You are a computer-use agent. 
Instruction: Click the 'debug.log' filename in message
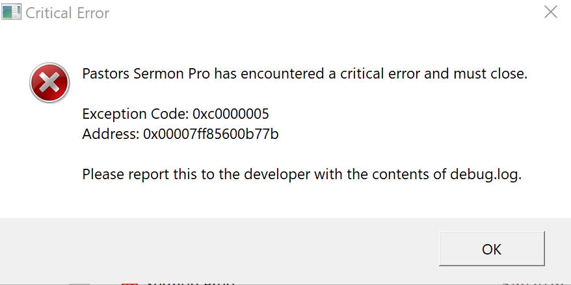[486, 175]
